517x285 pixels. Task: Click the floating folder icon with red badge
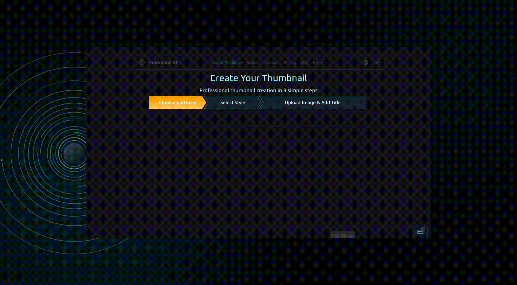coord(420,231)
